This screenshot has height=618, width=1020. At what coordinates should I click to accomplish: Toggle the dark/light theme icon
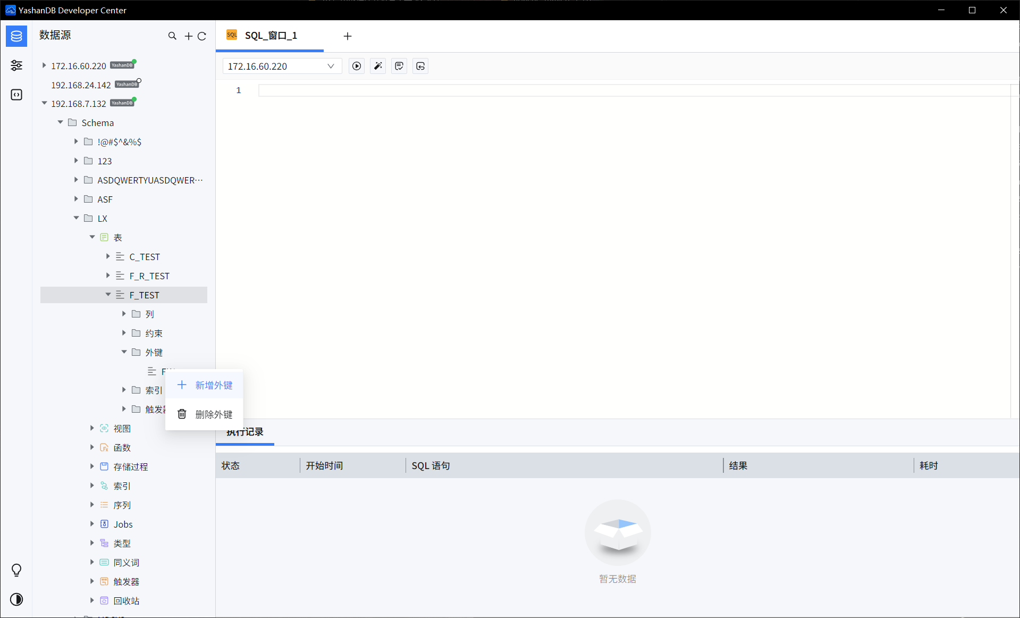click(16, 599)
